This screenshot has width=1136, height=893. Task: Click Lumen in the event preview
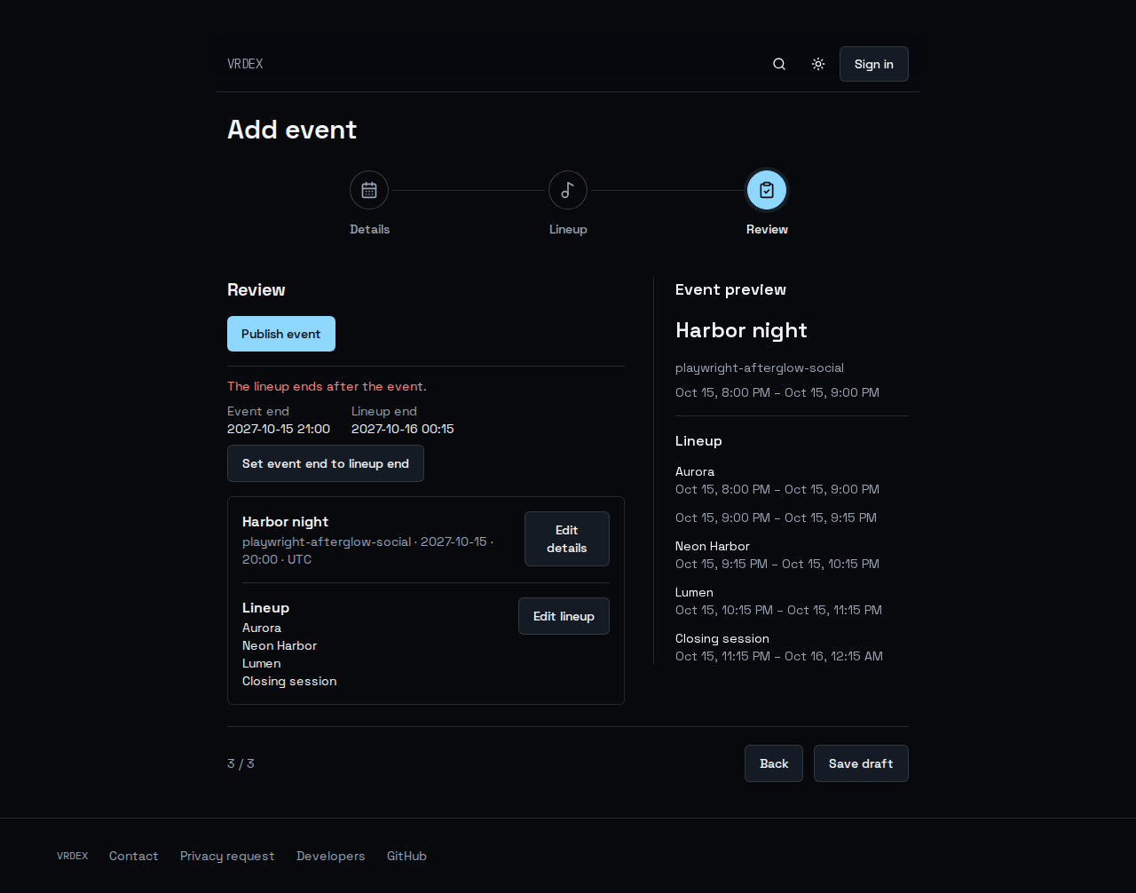(694, 592)
